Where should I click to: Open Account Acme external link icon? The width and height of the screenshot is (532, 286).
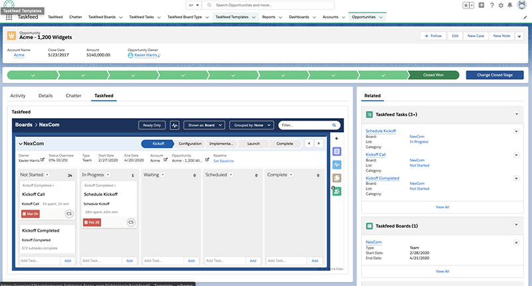pos(166,160)
